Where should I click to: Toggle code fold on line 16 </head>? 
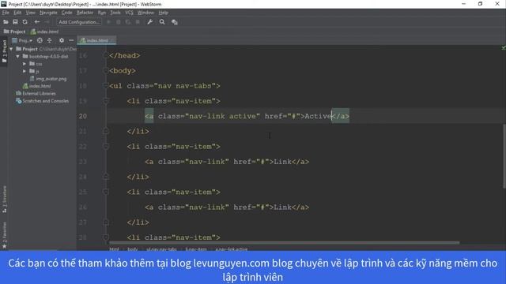click(x=105, y=55)
